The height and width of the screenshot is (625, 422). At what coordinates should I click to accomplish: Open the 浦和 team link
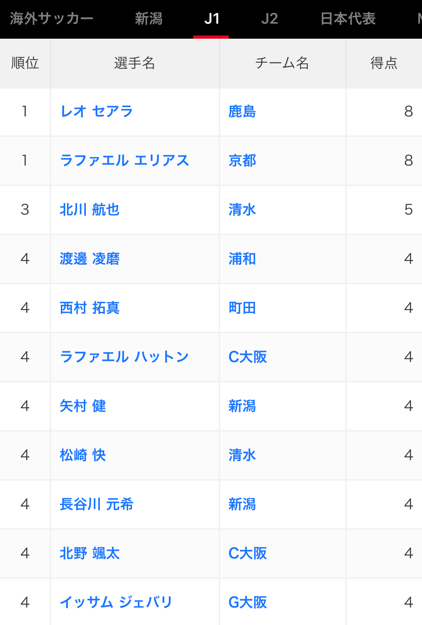[242, 259]
